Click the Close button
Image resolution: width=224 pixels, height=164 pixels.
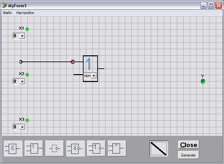(189, 145)
